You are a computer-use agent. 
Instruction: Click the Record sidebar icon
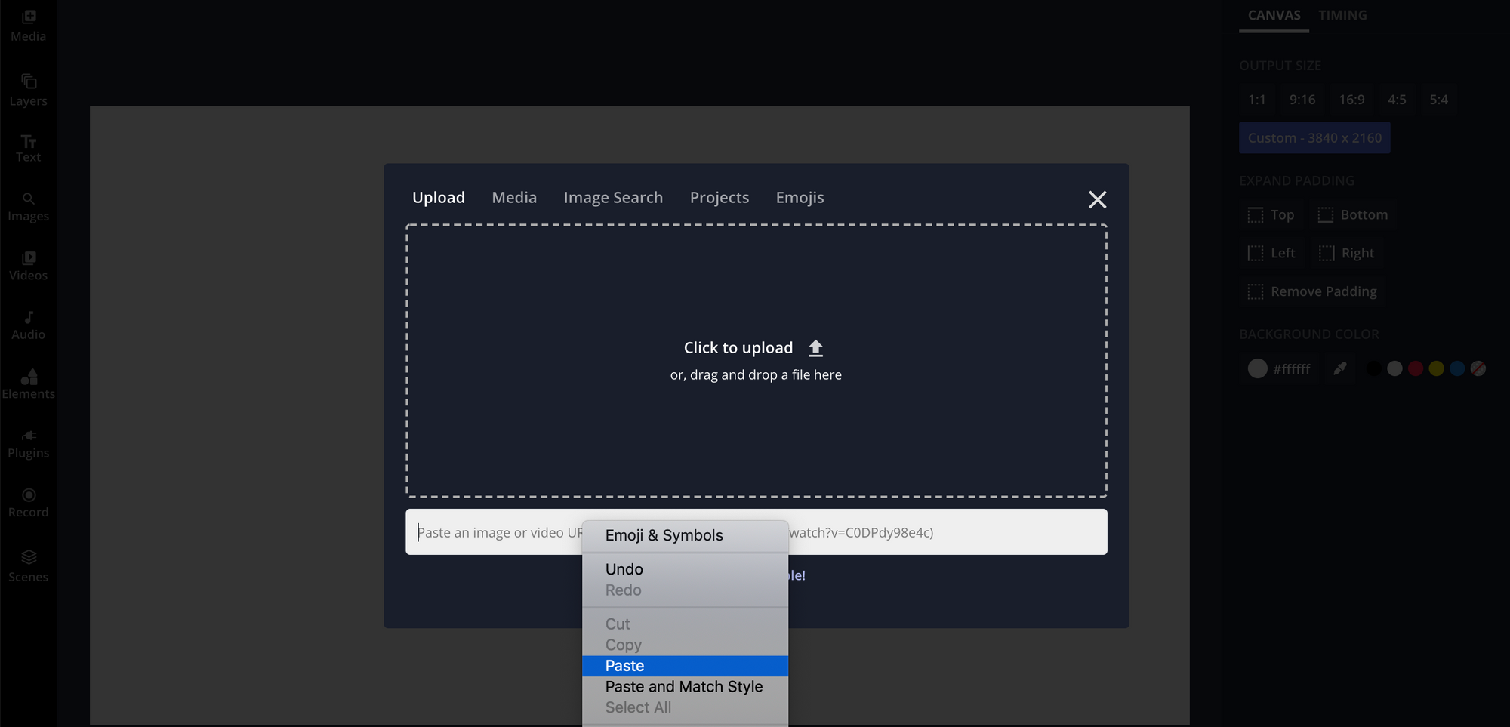pyautogui.click(x=28, y=503)
